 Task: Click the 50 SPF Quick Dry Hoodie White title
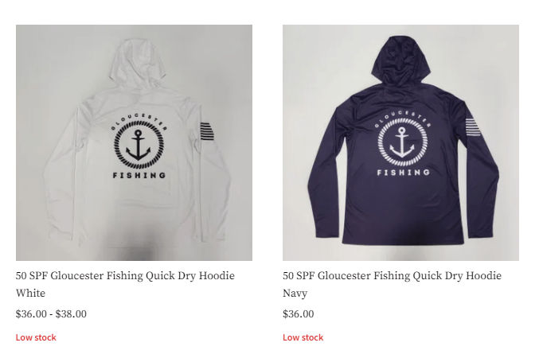click(125, 284)
